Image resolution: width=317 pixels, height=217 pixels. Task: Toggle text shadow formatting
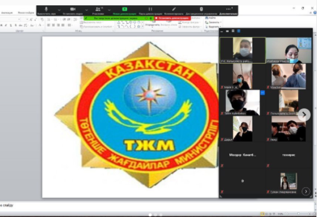pyautogui.click(x=16, y=26)
